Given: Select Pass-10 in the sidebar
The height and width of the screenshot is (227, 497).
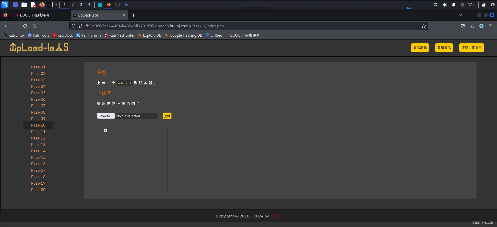Looking at the screenshot, I should tap(38, 125).
